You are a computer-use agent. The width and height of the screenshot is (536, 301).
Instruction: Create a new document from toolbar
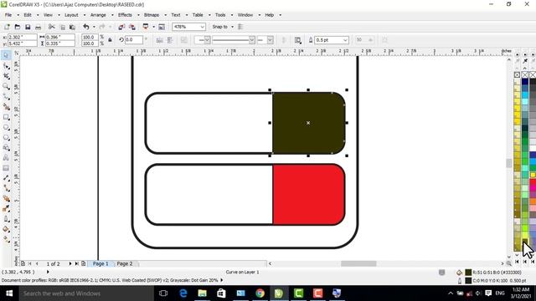[7, 27]
